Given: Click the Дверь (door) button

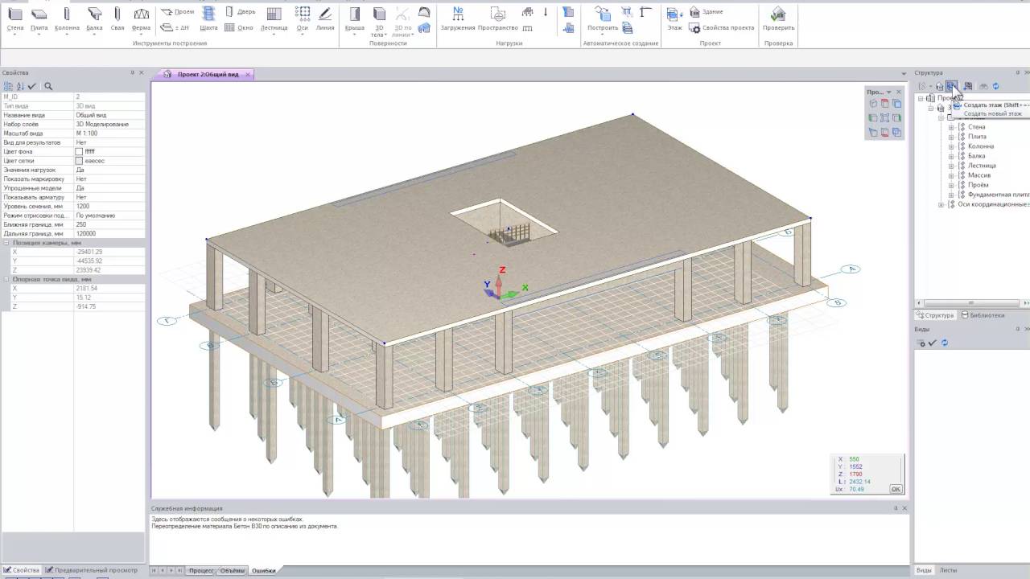Looking at the screenshot, I should (239, 12).
